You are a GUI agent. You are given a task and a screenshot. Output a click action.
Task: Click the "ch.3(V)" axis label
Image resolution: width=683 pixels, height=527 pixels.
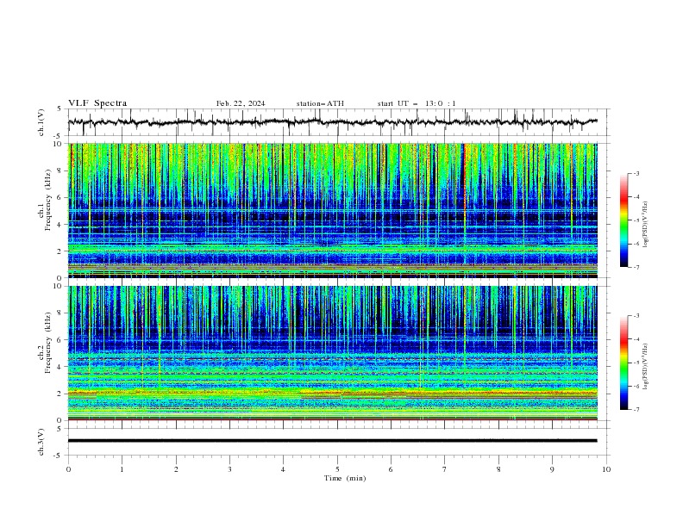[41, 442]
